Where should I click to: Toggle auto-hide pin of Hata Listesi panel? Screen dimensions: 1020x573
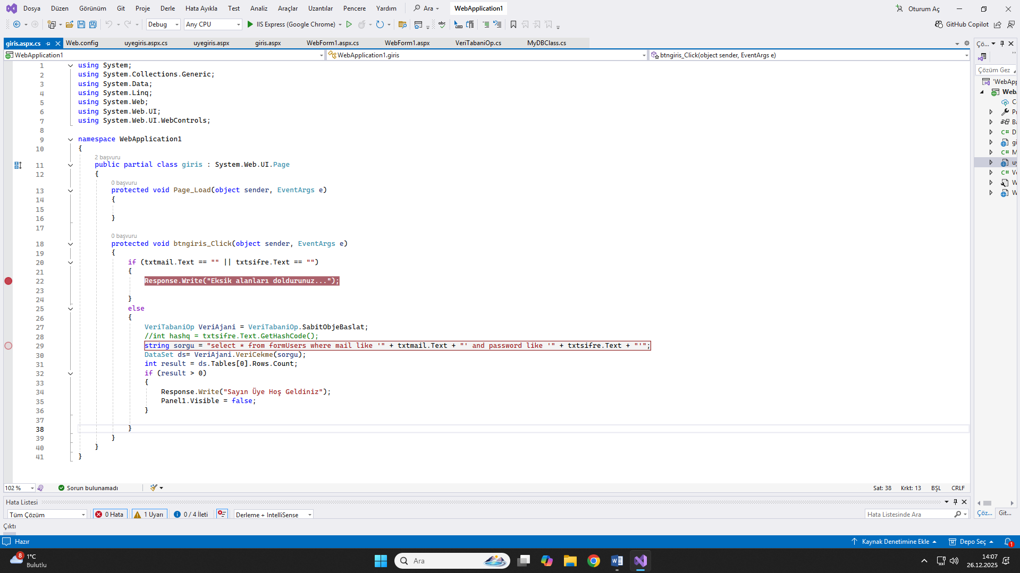pos(955,502)
